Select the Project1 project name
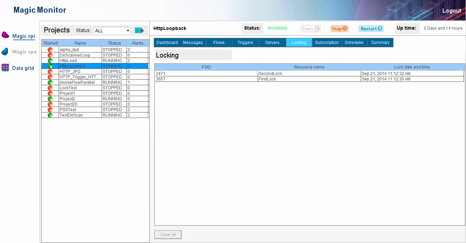466x243 pixels. (x=67, y=93)
